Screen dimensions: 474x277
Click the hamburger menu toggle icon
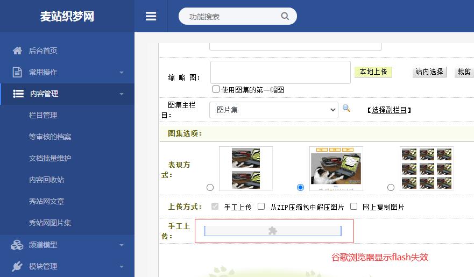pyautogui.click(x=151, y=16)
